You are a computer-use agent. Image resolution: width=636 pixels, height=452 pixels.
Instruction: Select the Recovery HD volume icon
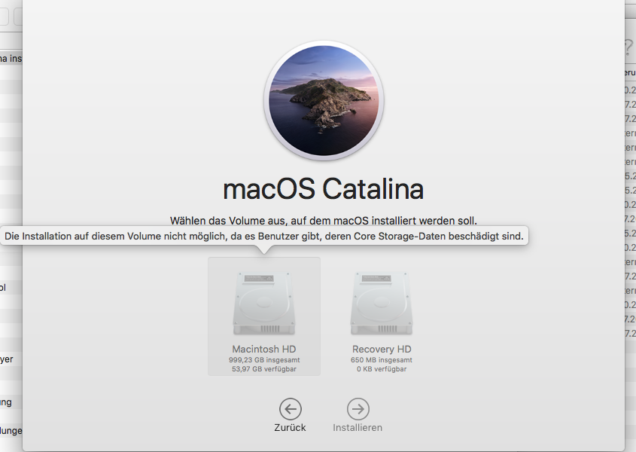382,304
